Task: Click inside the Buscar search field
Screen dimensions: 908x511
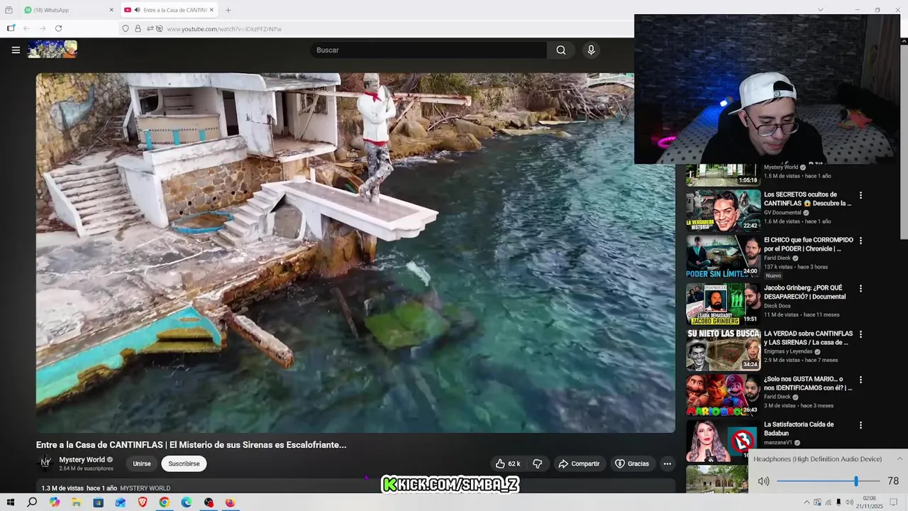Action: pyautogui.click(x=428, y=50)
